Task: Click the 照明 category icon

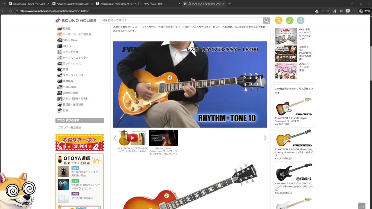Action: point(60,69)
